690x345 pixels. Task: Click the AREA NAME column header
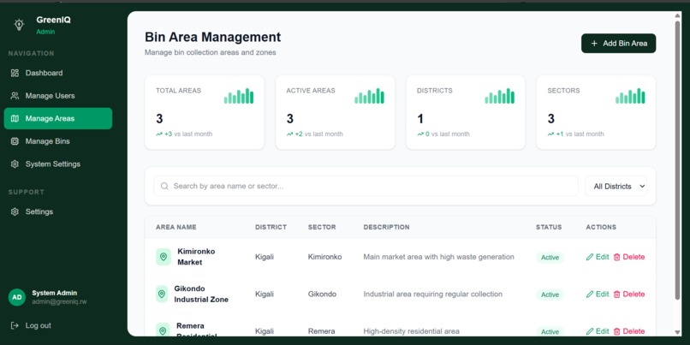point(176,228)
